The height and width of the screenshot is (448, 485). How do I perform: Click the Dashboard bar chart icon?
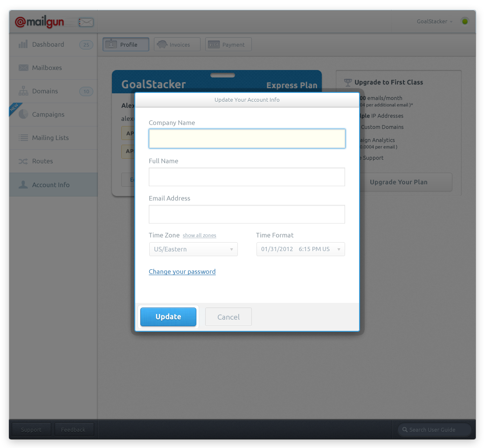pyautogui.click(x=23, y=44)
